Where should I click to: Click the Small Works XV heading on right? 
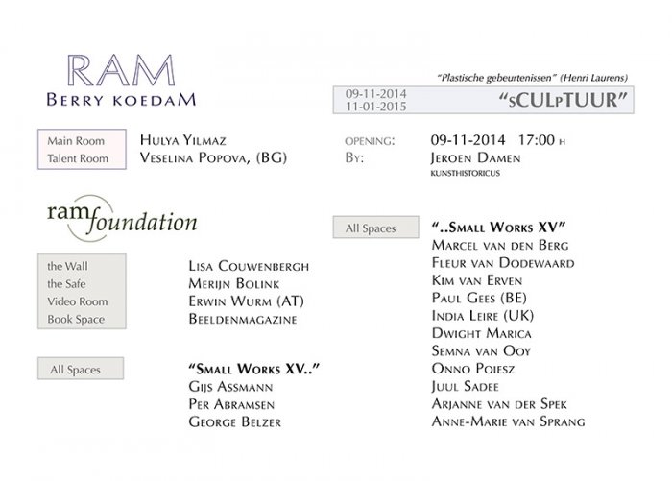tap(499, 227)
